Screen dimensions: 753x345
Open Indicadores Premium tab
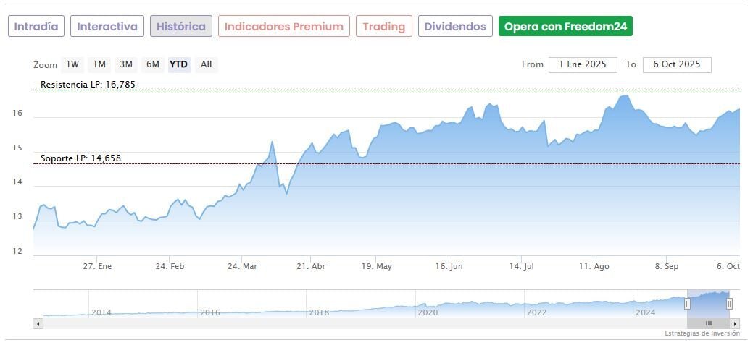tap(283, 26)
